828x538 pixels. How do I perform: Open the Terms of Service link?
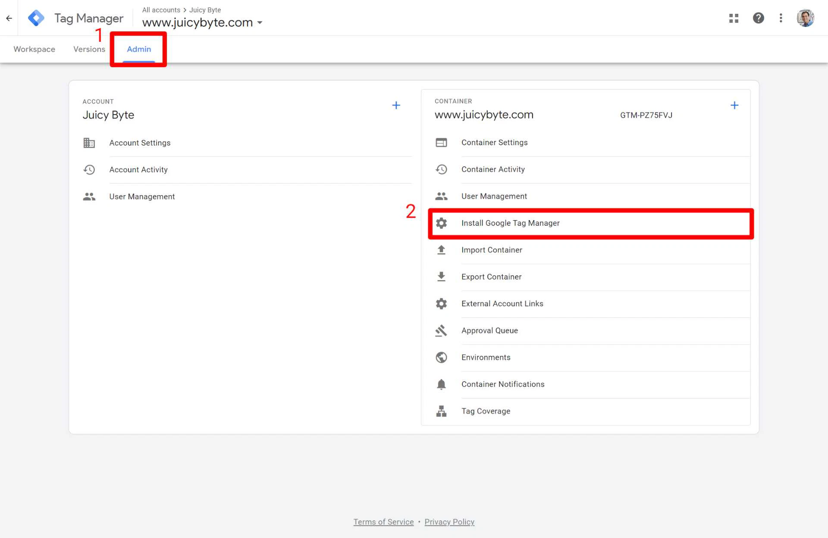383,522
